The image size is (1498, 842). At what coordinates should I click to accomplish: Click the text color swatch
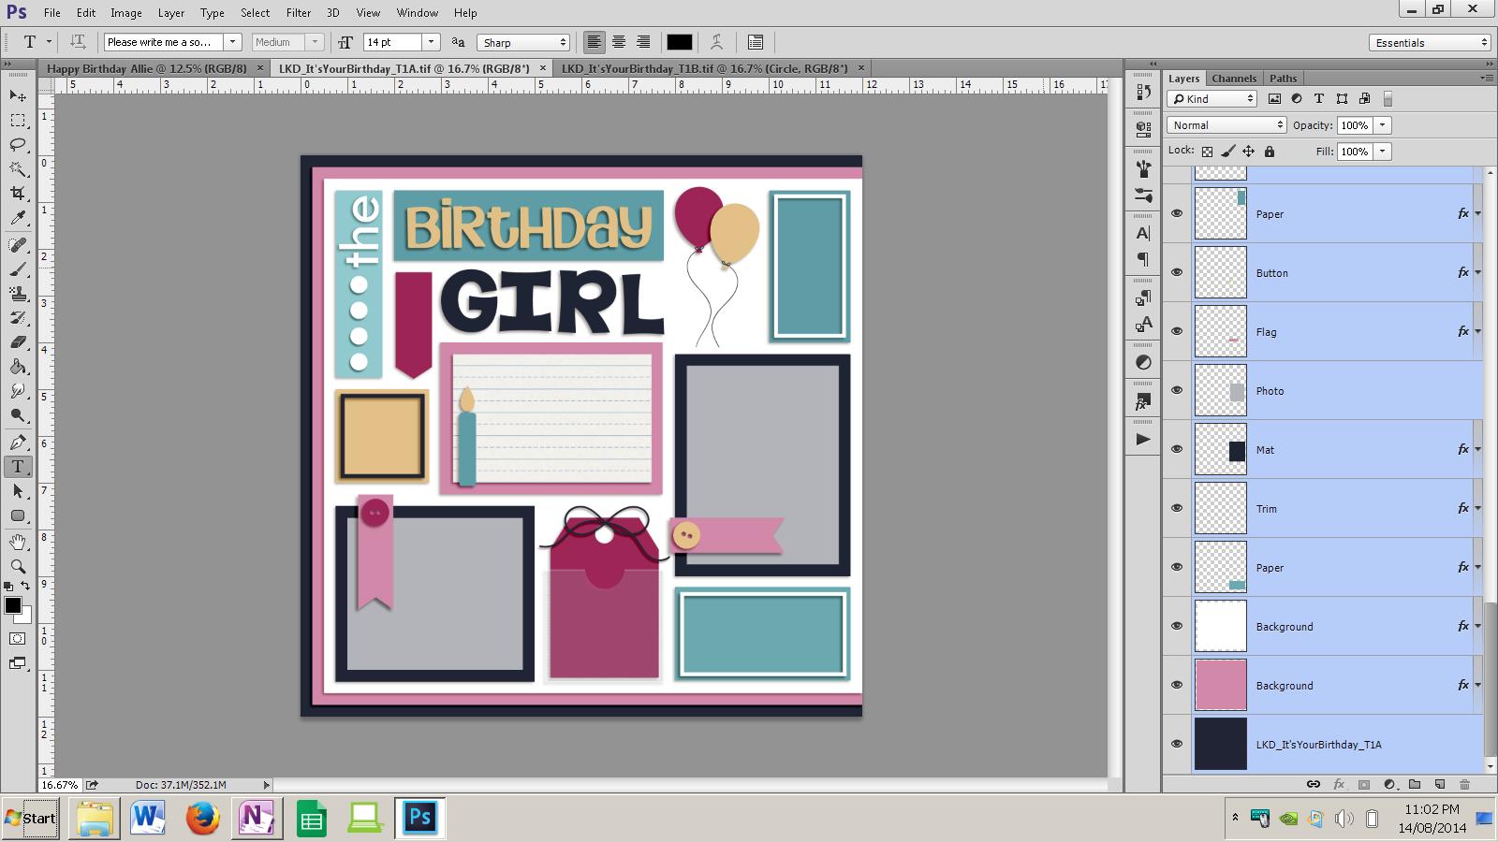point(679,42)
